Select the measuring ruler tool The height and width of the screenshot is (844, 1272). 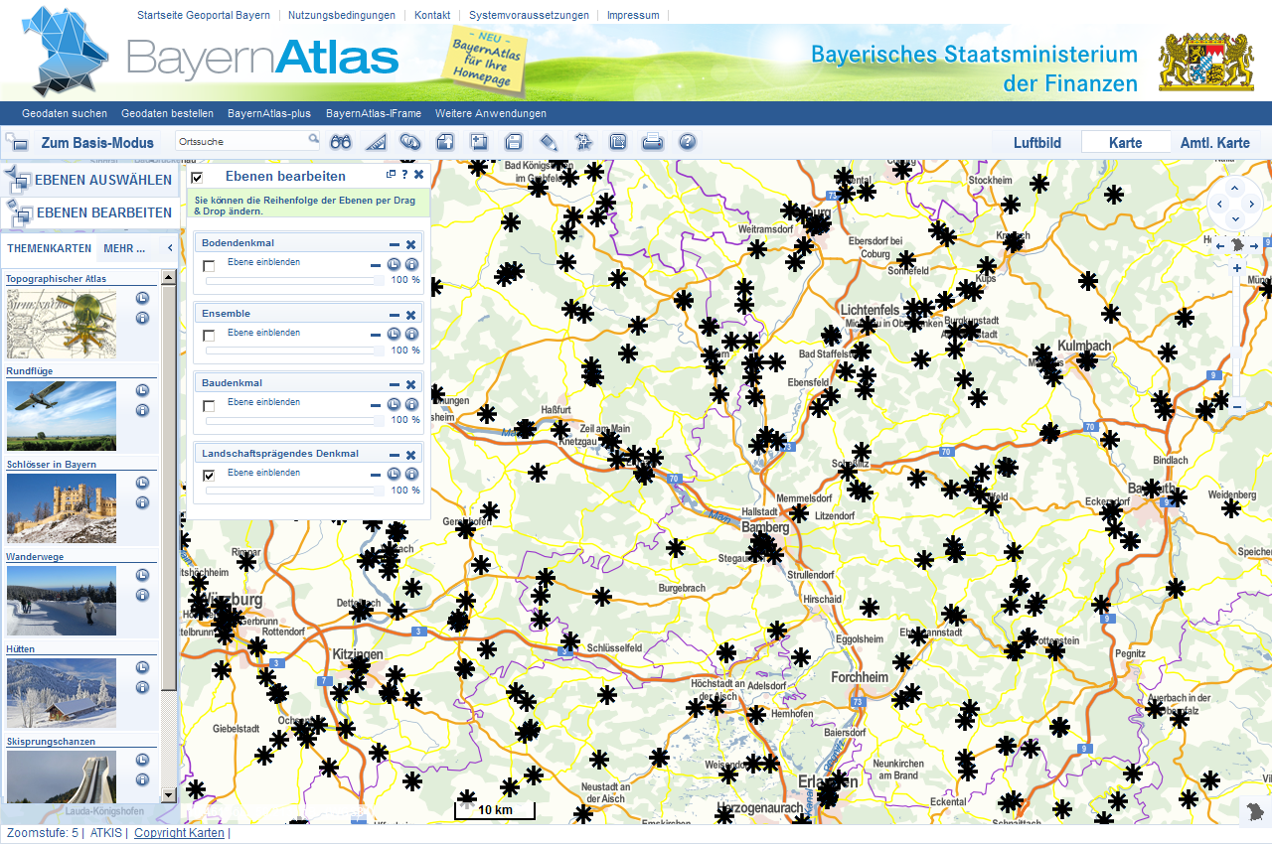coord(375,142)
